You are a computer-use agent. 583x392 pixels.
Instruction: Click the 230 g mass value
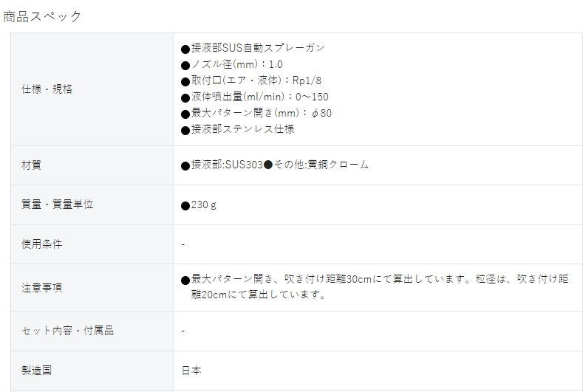pos(199,205)
